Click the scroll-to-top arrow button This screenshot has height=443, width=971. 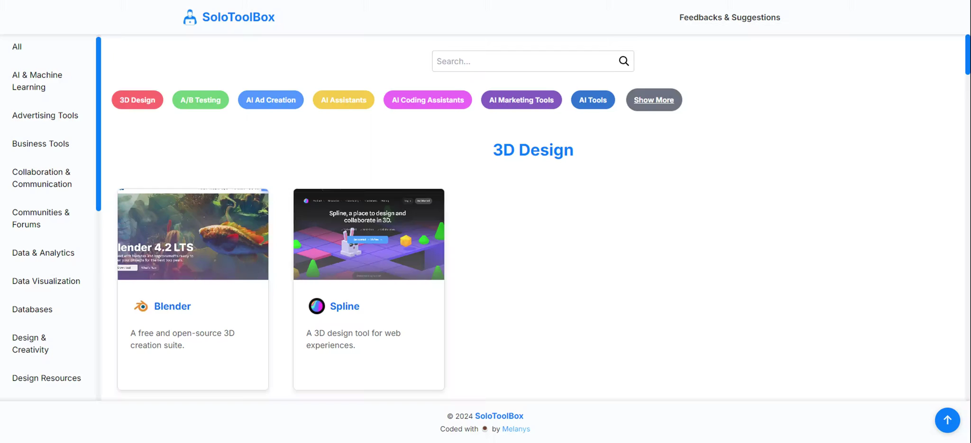click(x=947, y=420)
